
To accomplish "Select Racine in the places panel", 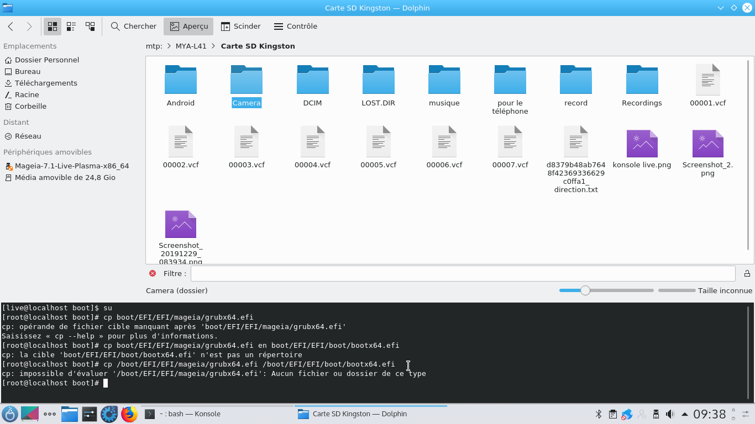I will 22,94.
